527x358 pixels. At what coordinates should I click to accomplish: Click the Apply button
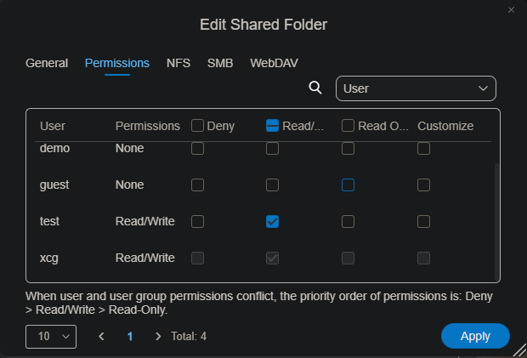[475, 336]
